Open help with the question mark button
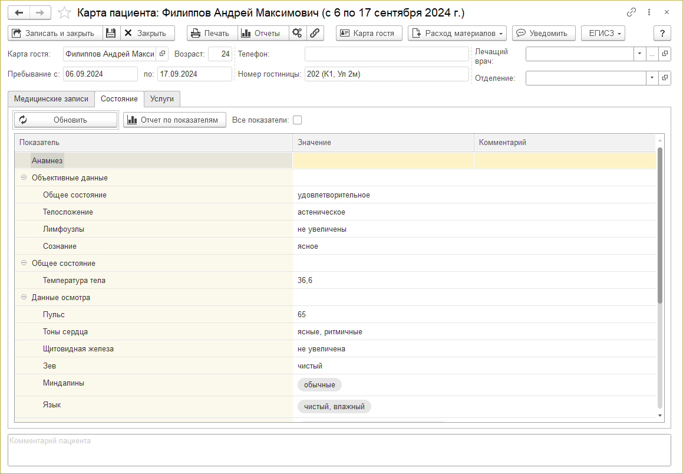 coord(662,33)
